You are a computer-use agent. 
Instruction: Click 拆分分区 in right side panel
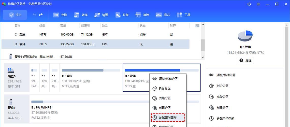pyautogui.click(x=219, y=86)
